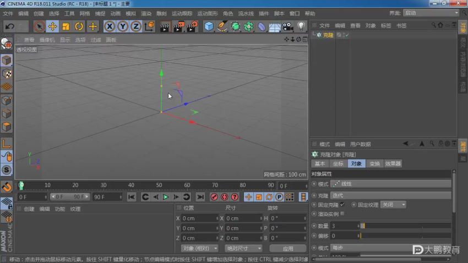
Task: Open 界面 layout dropdown 启动
Action: pos(431,13)
